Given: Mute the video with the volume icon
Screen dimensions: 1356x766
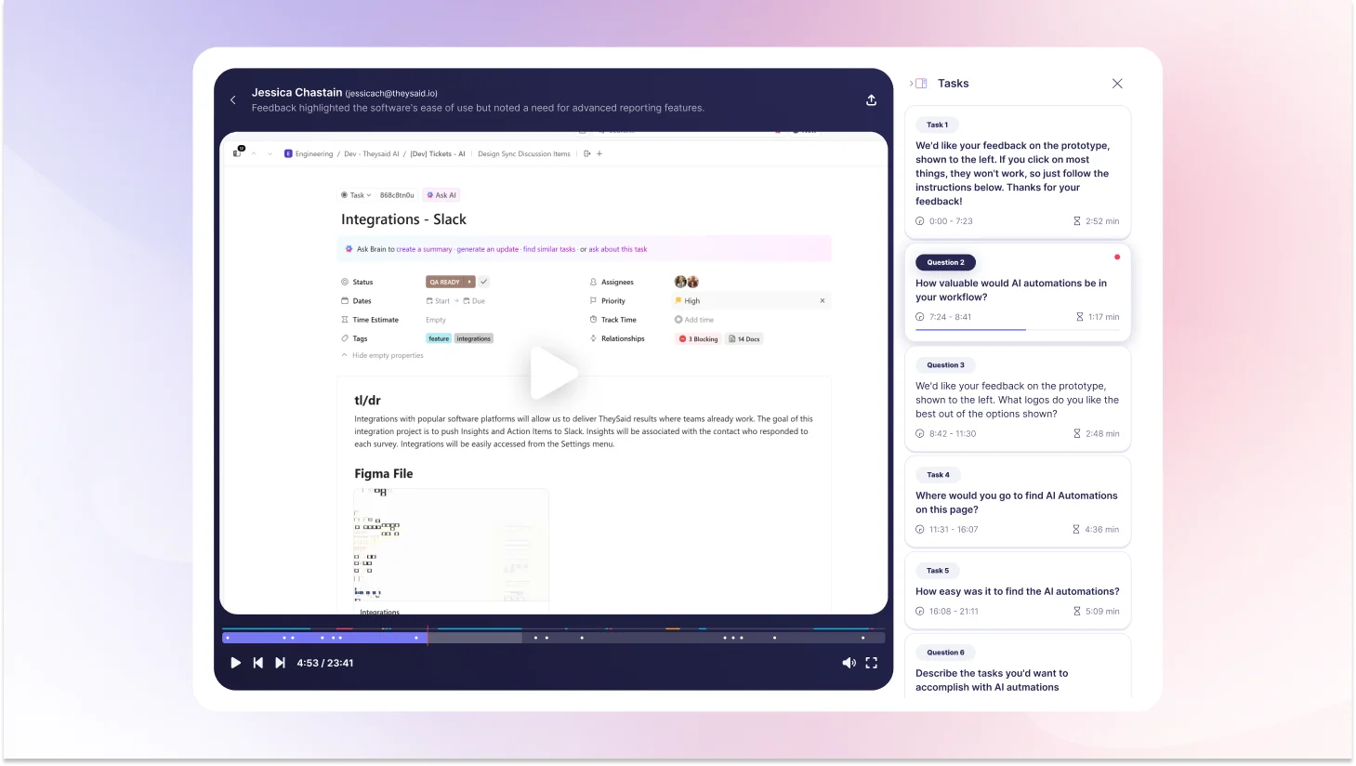Looking at the screenshot, I should 849,663.
